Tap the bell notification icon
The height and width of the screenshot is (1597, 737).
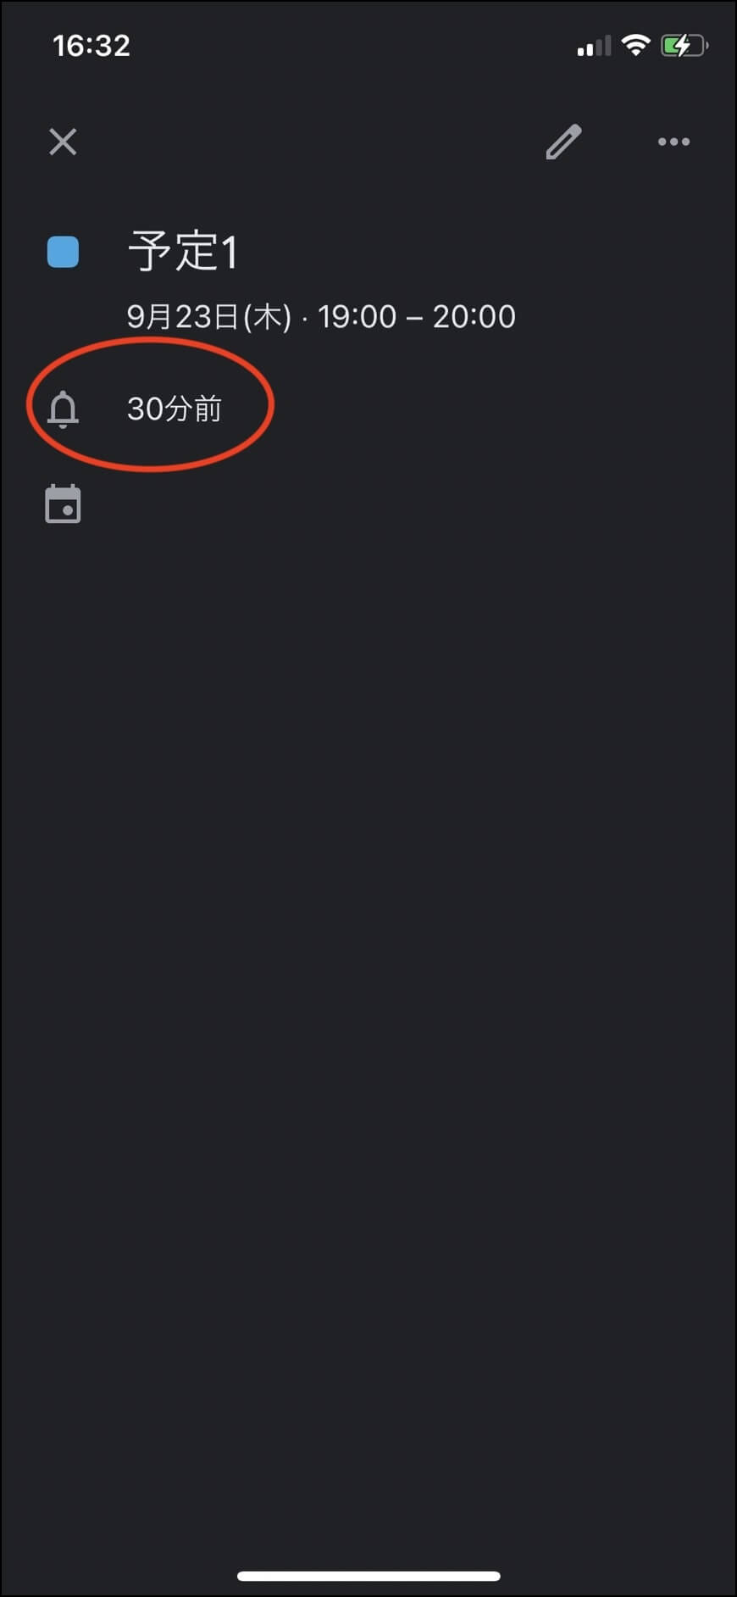pos(63,409)
